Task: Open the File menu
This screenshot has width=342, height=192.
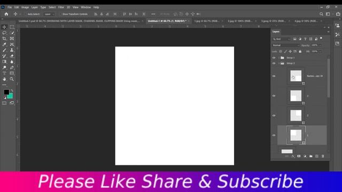Action: point(10,7)
